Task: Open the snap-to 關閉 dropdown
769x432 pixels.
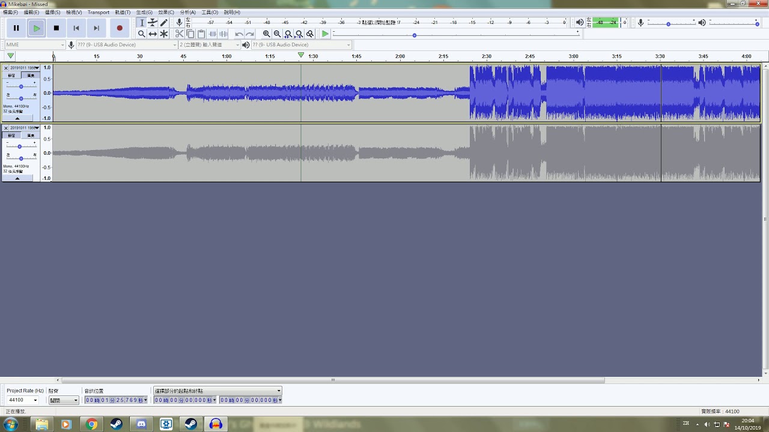Action: 64,400
